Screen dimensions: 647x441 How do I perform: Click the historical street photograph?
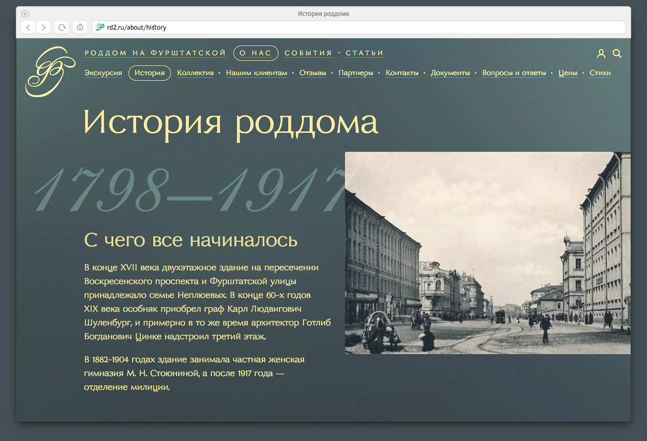tap(487, 253)
